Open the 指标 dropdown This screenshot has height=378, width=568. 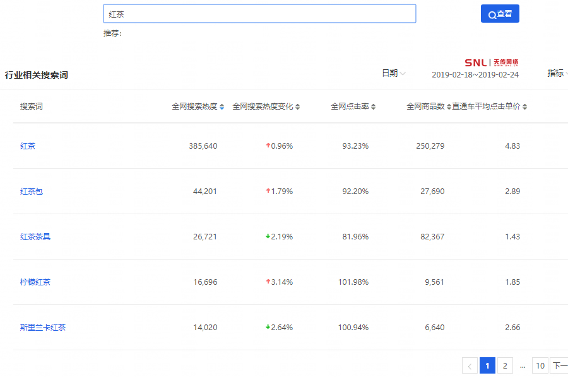pyautogui.click(x=555, y=73)
